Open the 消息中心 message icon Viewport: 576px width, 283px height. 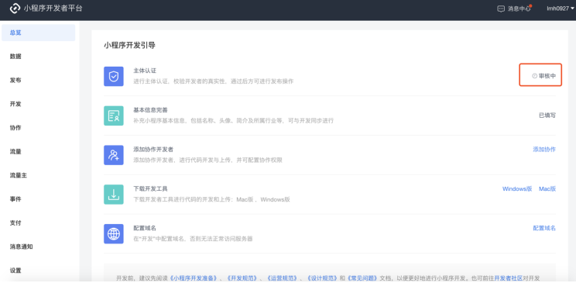pos(501,9)
